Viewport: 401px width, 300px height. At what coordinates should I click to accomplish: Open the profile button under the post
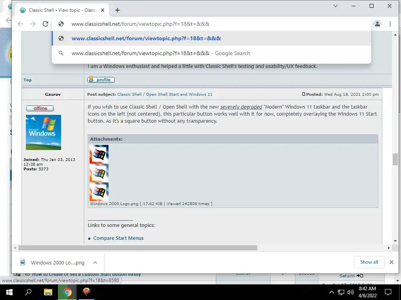pyautogui.click(x=101, y=80)
